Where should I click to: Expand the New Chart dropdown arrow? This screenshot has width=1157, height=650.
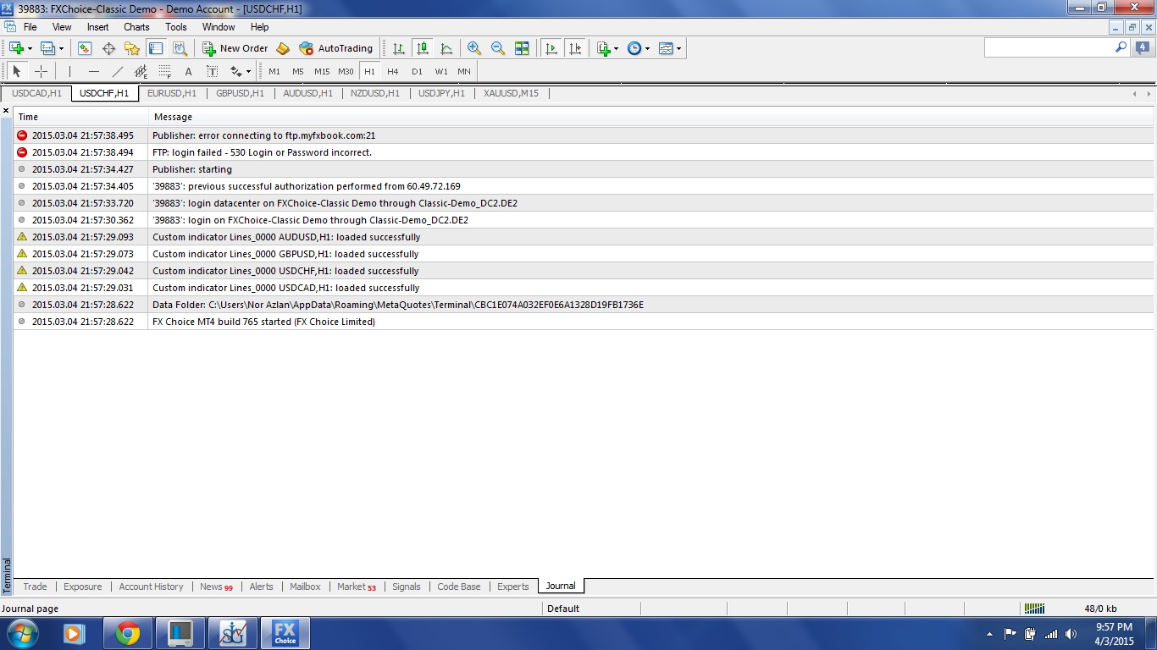click(x=30, y=48)
